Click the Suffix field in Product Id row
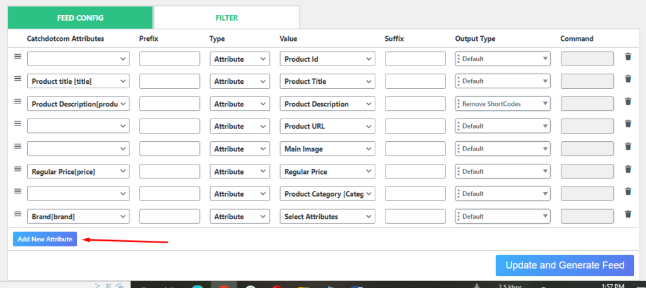This screenshot has width=646, height=288. (415, 59)
